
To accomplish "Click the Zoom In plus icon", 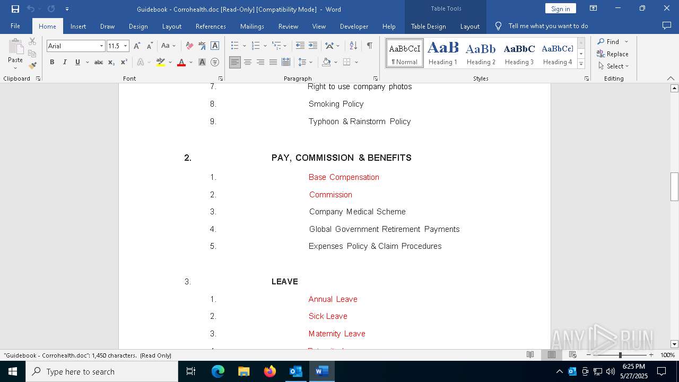I will pos(651,355).
